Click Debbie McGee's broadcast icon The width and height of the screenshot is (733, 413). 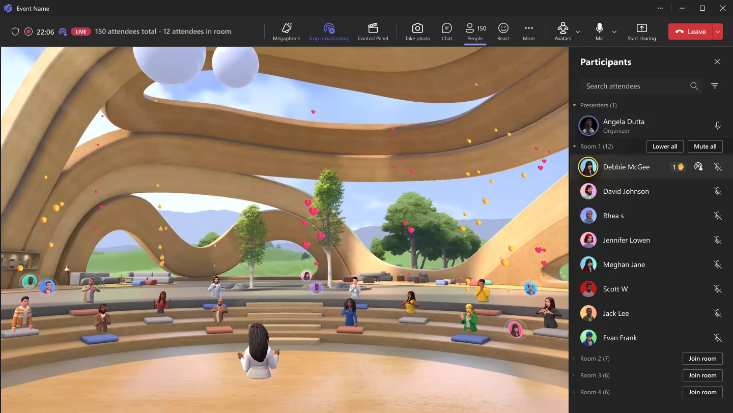[699, 167]
